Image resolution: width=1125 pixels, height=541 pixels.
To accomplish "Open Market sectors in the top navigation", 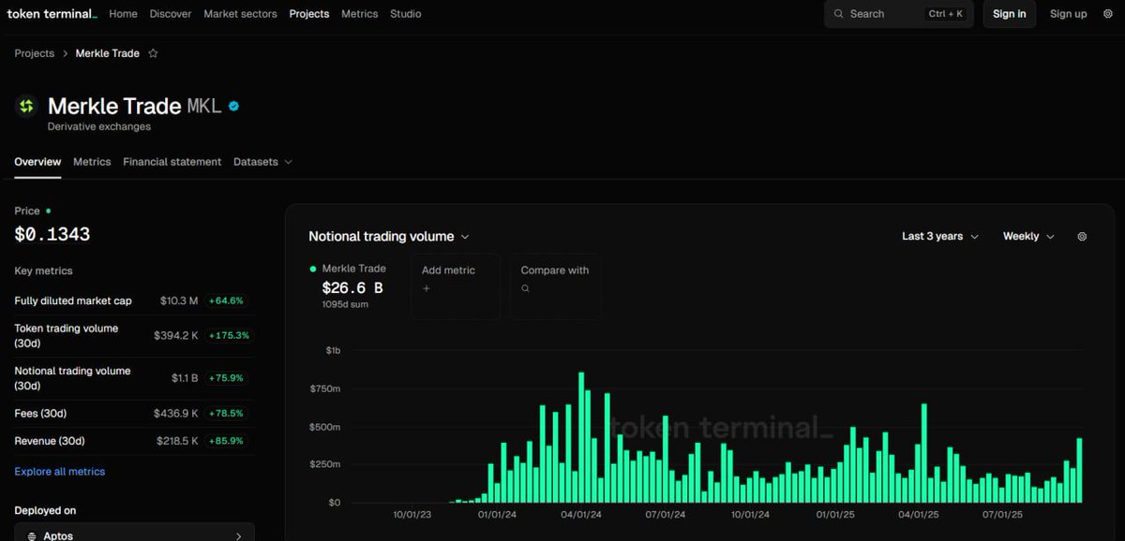I will [x=240, y=14].
